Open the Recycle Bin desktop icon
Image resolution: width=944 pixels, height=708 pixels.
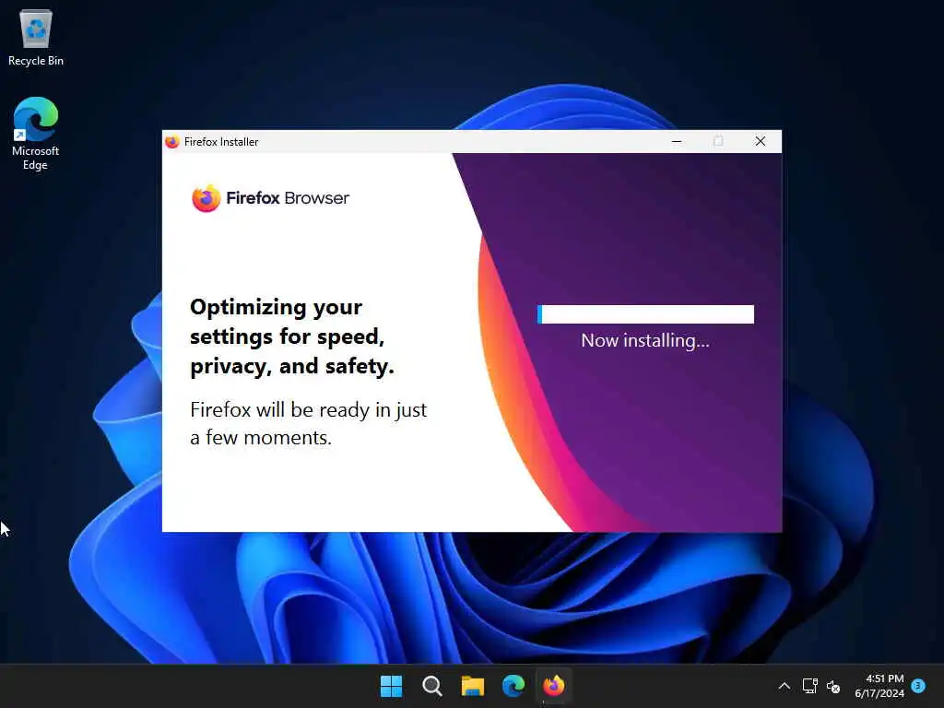pyautogui.click(x=36, y=37)
